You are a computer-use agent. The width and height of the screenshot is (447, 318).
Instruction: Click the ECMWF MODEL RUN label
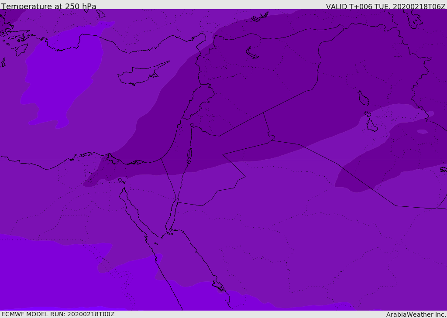[x=58, y=314]
